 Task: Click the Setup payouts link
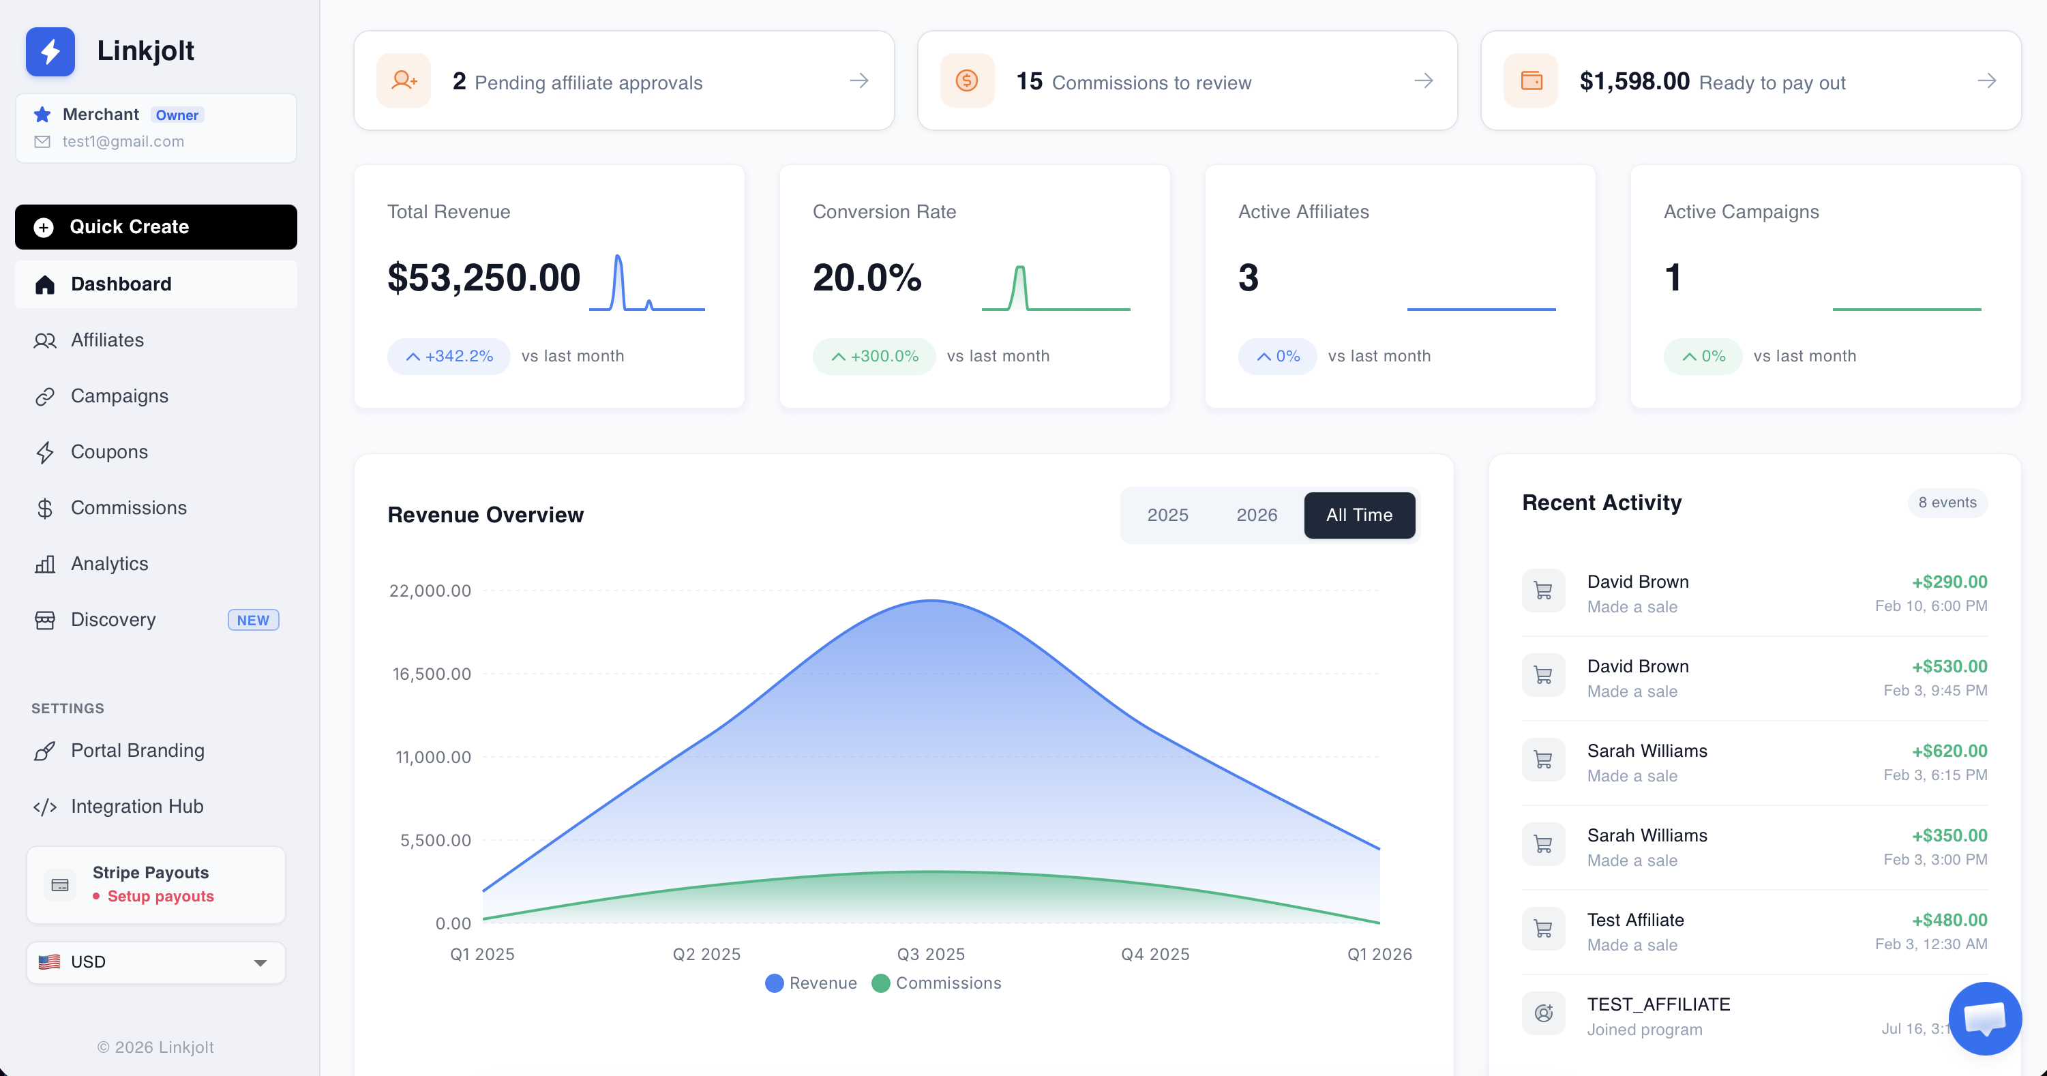click(x=160, y=897)
